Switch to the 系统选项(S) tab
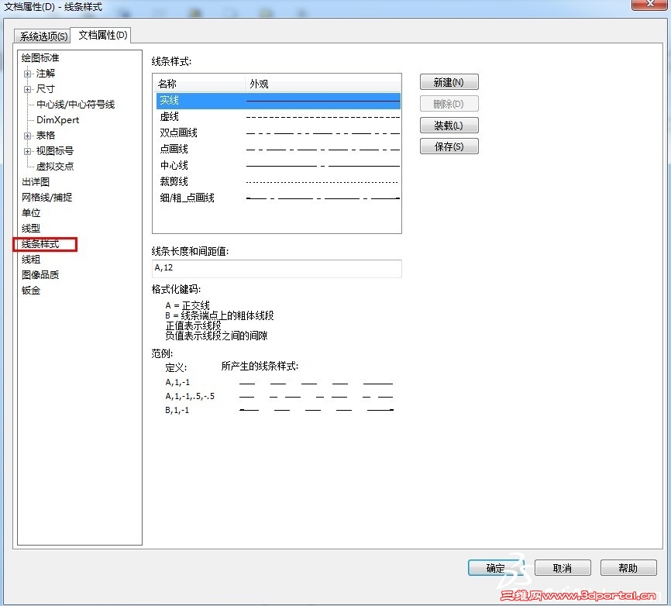 click(43, 36)
